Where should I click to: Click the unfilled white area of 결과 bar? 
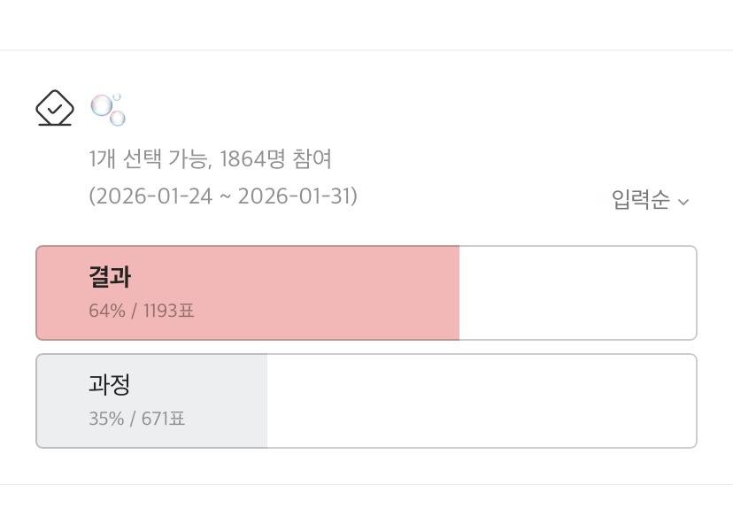(x=575, y=293)
